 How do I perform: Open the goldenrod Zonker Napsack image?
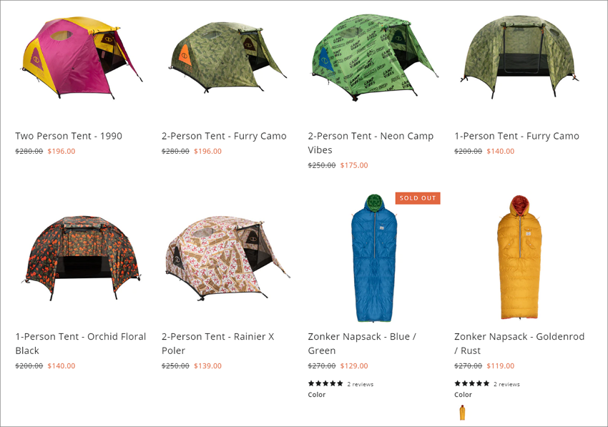(x=519, y=257)
